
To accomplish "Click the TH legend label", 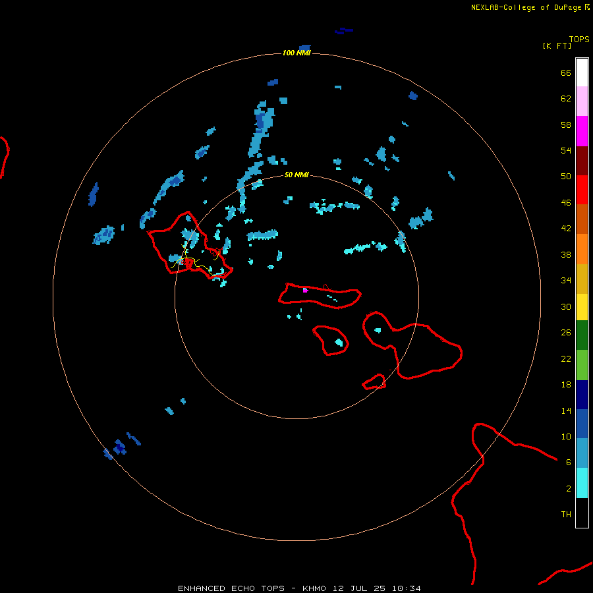I will pos(566,515).
